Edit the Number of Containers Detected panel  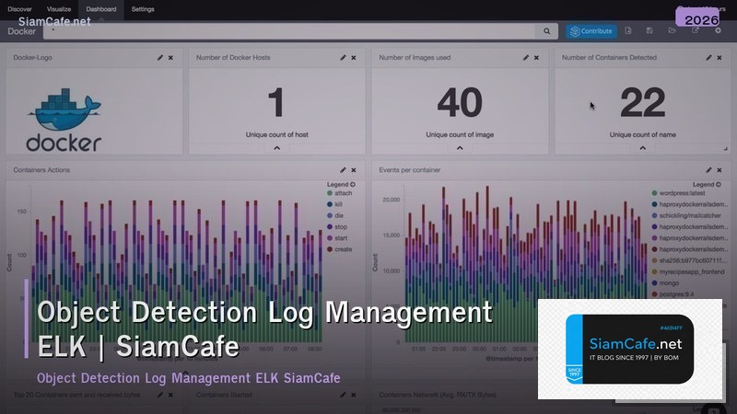708,58
